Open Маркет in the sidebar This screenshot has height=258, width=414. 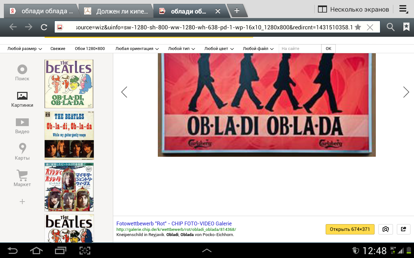pos(22,178)
